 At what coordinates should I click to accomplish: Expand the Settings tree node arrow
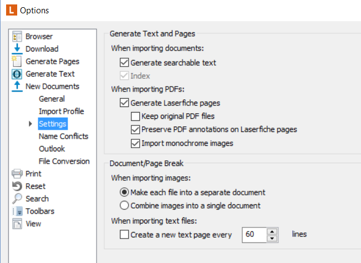point(30,124)
